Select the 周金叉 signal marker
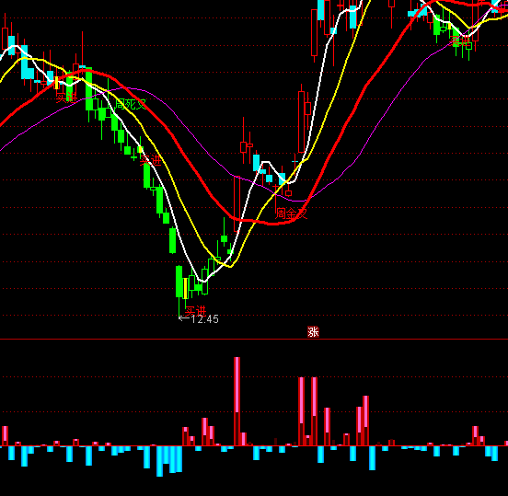 [x=291, y=213]
